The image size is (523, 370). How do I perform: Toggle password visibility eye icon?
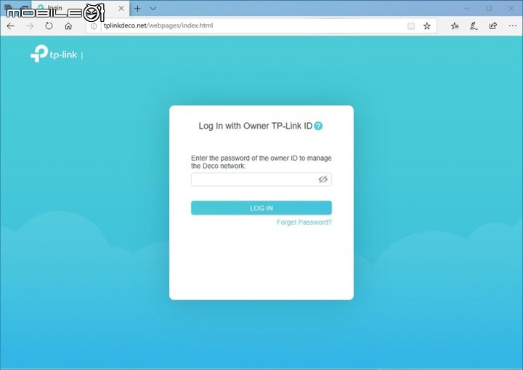pyautogui.click(x=323, y=180)
